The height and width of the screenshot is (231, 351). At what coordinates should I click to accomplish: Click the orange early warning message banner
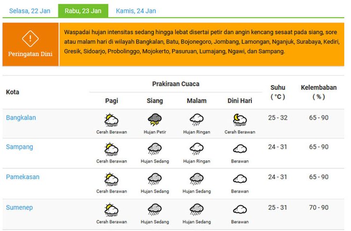coord(201,44)
